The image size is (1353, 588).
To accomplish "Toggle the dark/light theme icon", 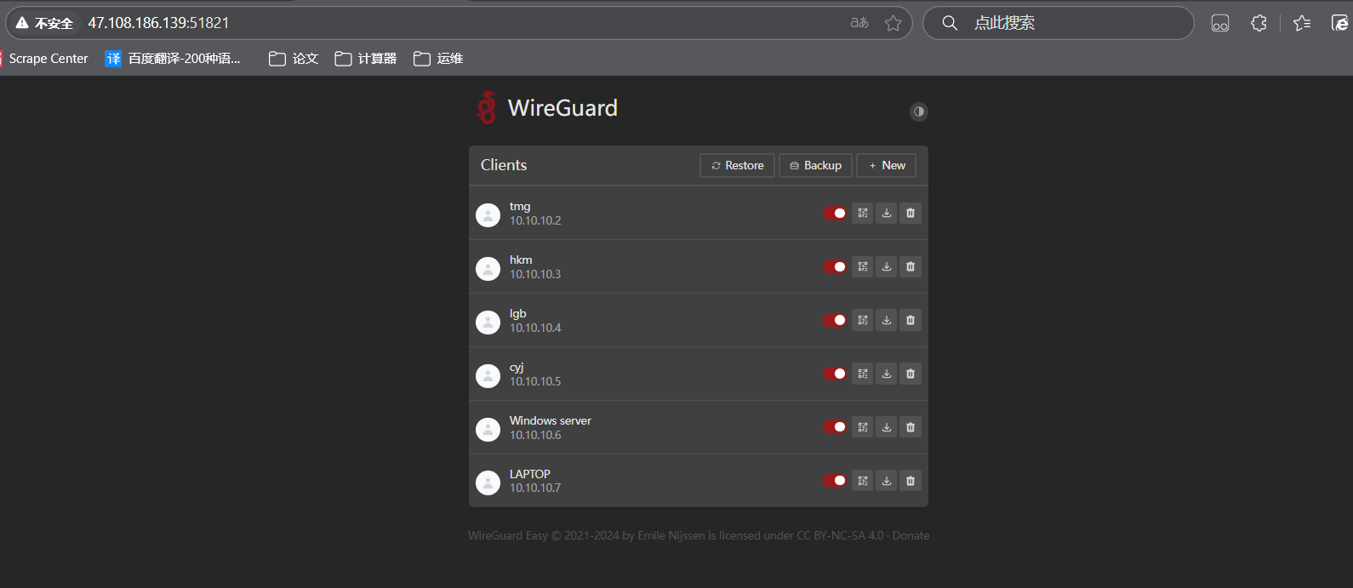I will click(919, 111).
